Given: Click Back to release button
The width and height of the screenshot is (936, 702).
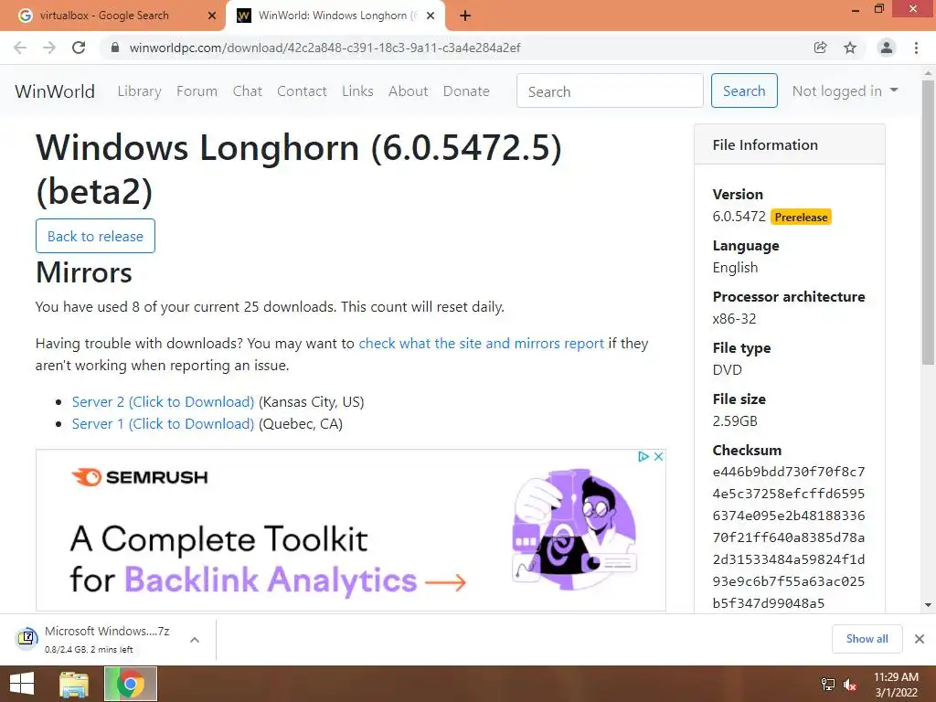Looking at the screenshot, I should [95, 236].
